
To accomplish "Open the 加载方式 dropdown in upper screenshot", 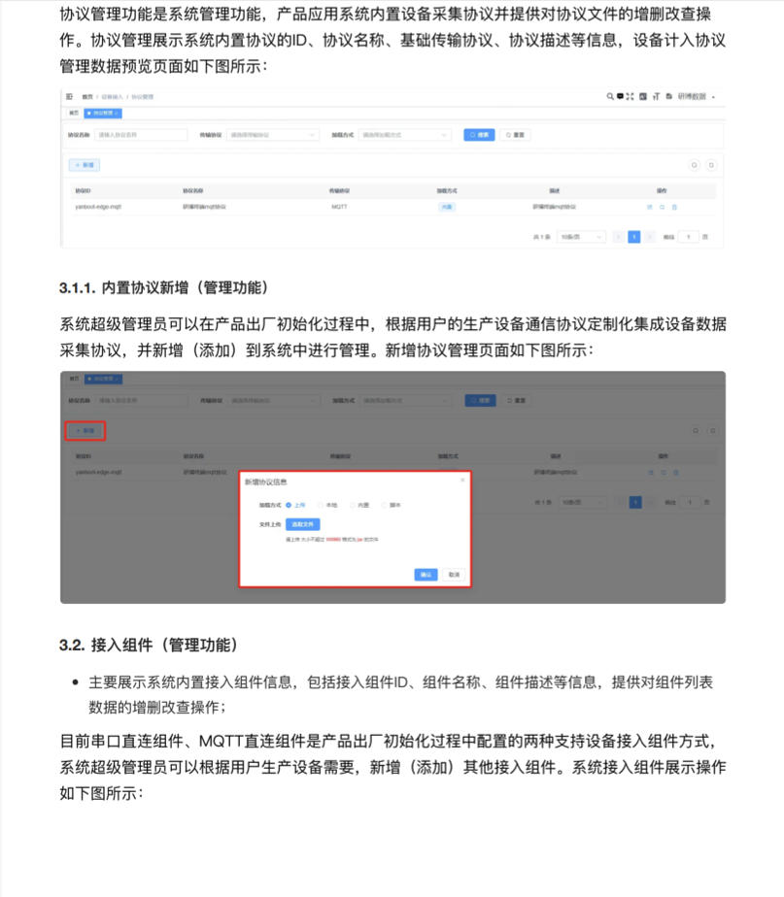I will tap(405, 135).
